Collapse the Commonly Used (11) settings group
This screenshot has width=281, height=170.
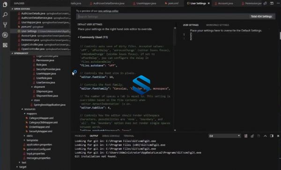pos(93,37)
